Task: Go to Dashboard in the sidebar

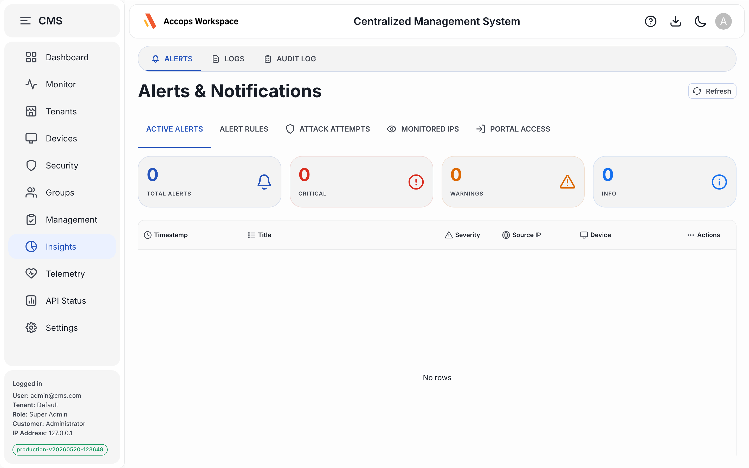Action: 62,57
